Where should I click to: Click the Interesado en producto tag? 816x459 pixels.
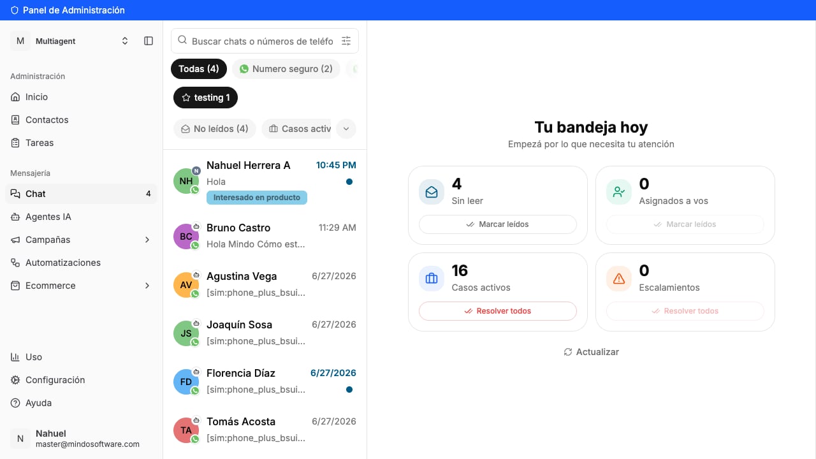(x=257, y=198)
